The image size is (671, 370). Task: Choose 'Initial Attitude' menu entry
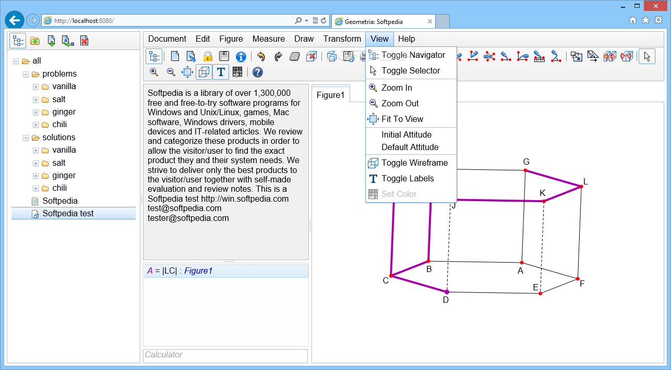tap(411, 134)
